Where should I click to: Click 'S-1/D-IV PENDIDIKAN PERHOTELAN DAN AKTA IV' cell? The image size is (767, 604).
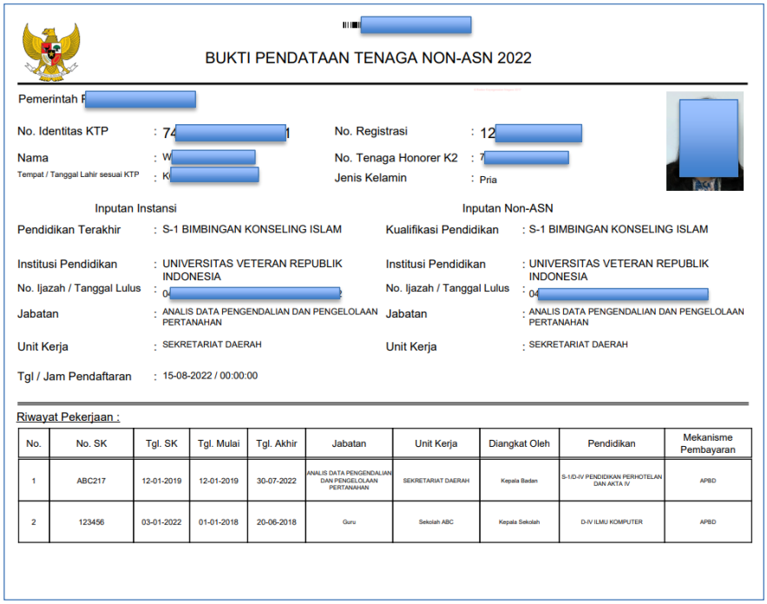pos(612,480)
